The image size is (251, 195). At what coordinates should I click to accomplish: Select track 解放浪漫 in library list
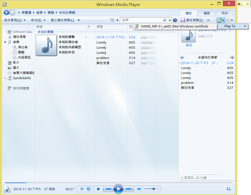(103, 63)
